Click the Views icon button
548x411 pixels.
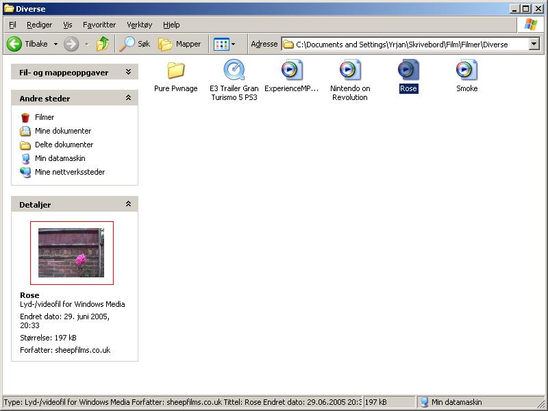[x=221, y=45]
